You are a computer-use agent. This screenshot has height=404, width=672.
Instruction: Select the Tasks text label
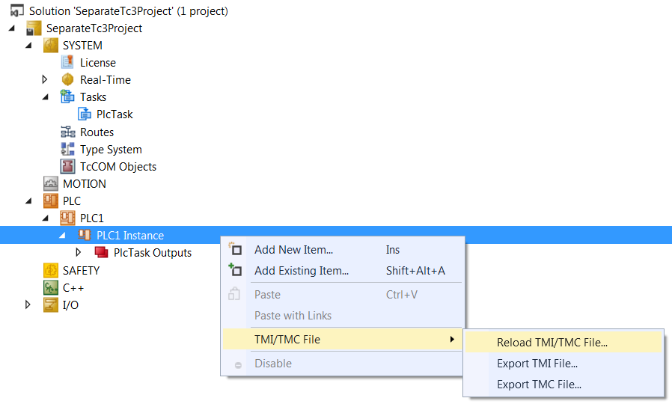pos(93,97)
